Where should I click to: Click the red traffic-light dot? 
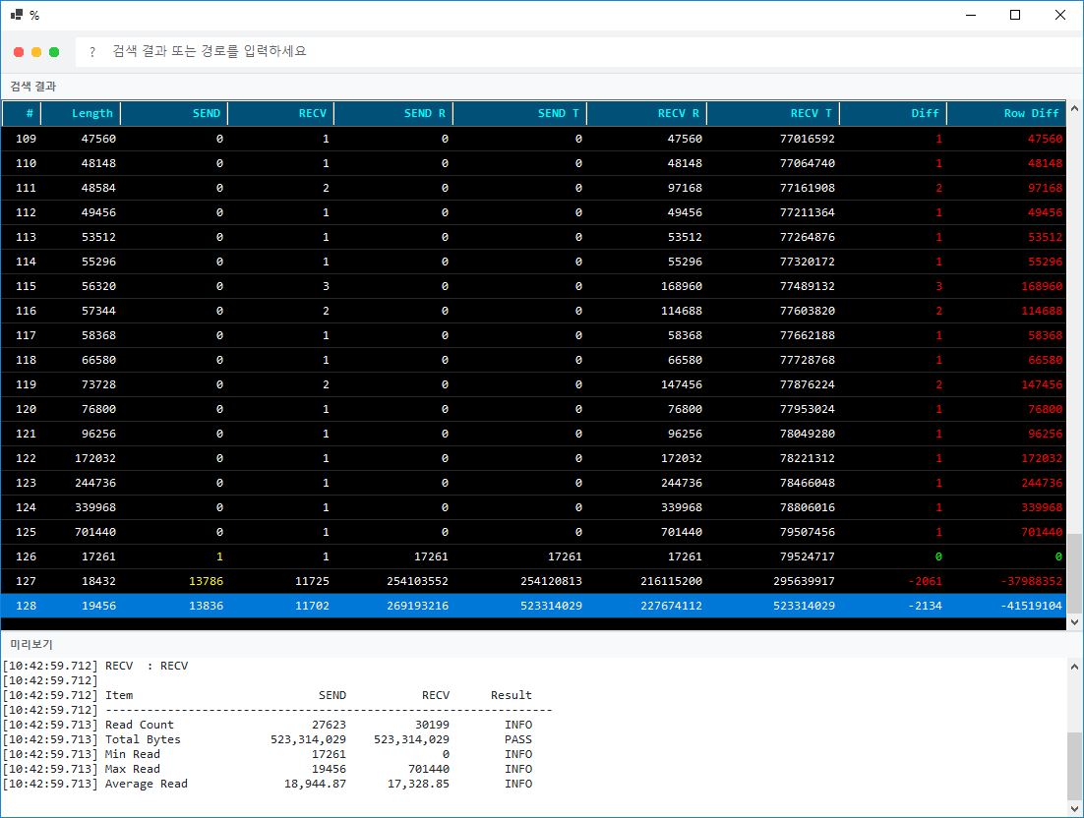(x=19, y=52)
